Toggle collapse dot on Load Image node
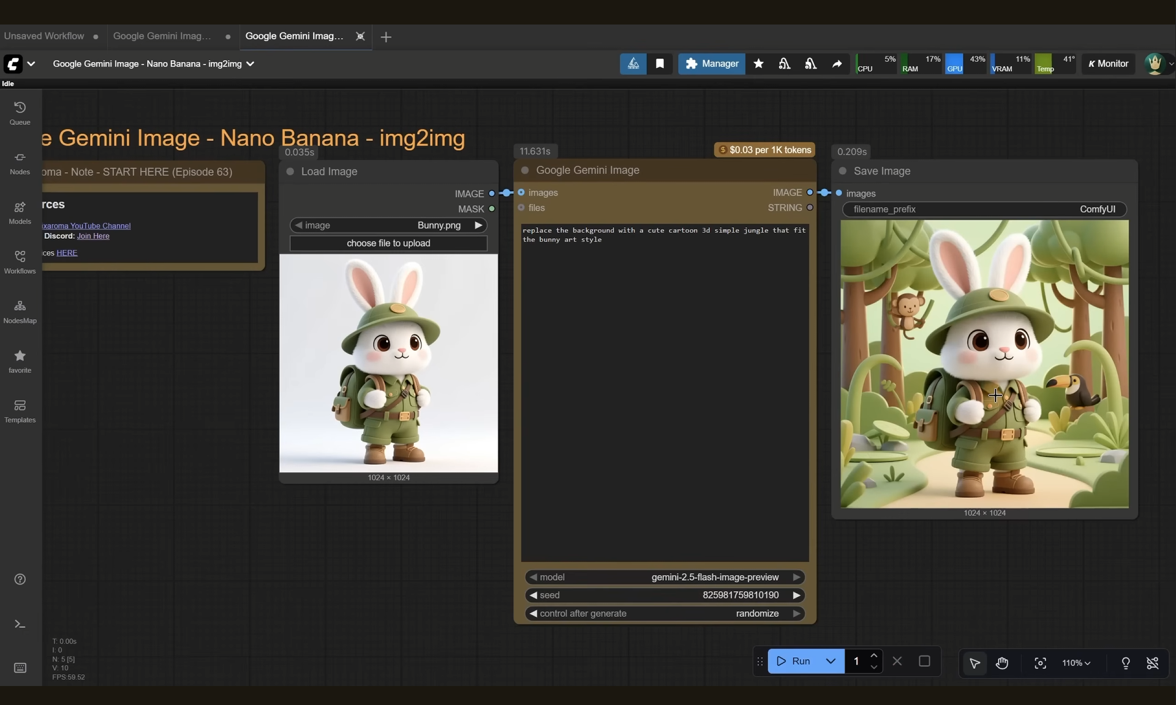1176x705 pixels. tap(290, 172)
